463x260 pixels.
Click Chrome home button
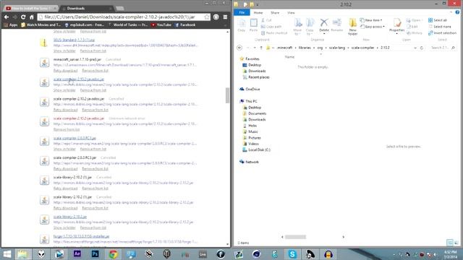(32, 17)
